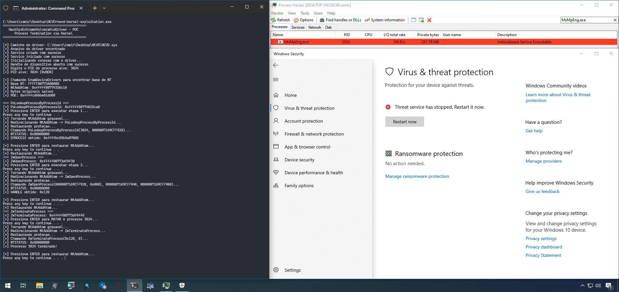Screen dimensions: 619x292
Task: Close the Administrator: Command Prompt tab
Action: 81,8
